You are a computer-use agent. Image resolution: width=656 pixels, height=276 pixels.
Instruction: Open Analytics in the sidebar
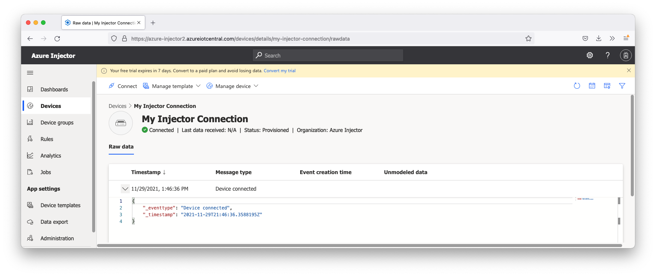50,156
